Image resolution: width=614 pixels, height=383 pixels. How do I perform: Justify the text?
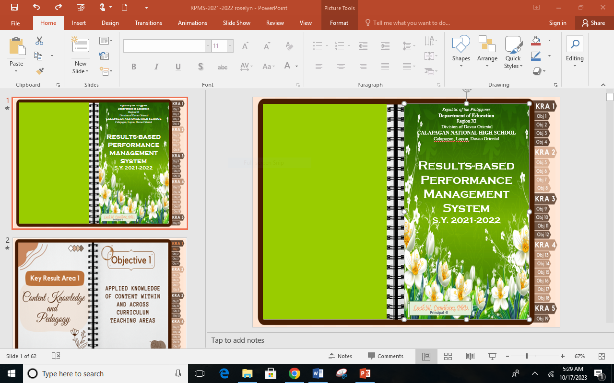[x=385, y=67]
